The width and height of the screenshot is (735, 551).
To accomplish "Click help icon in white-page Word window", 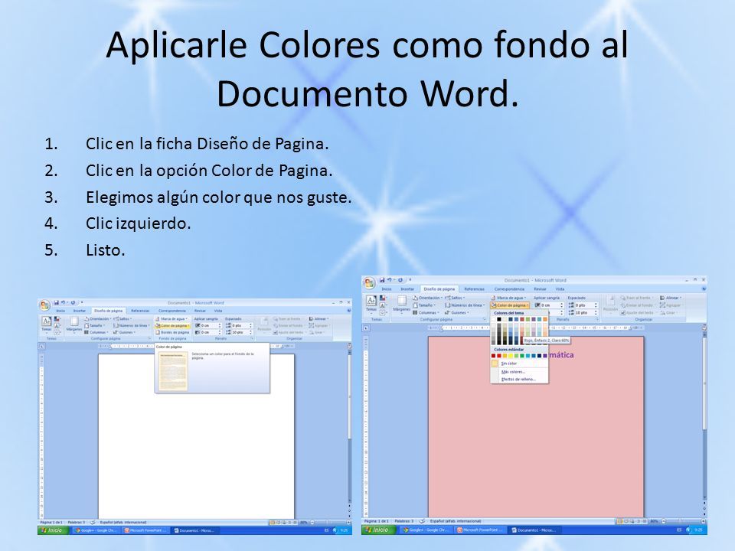I will [348, 310].
